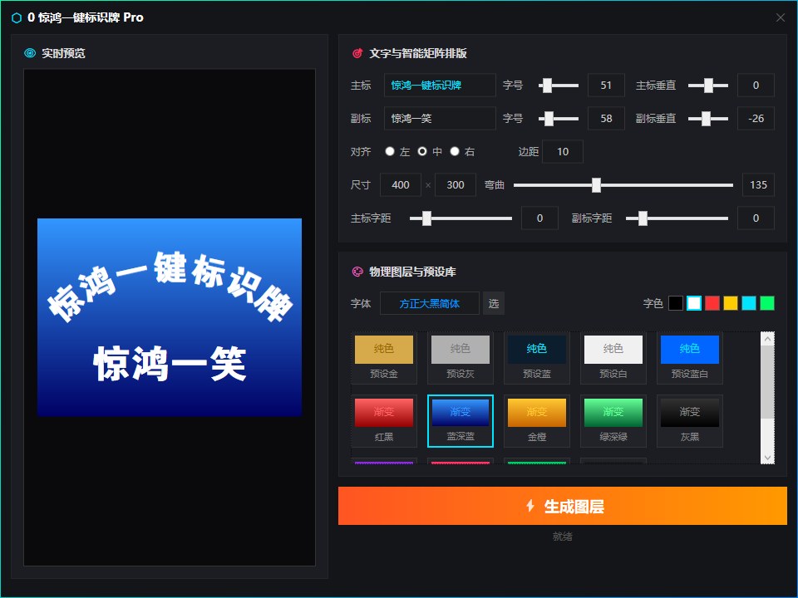Pick the red font color swatch
The image size is (798, 598).
(712, 303)
